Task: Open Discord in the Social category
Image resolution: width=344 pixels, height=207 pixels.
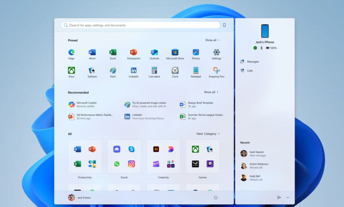Action: [117, 149]
